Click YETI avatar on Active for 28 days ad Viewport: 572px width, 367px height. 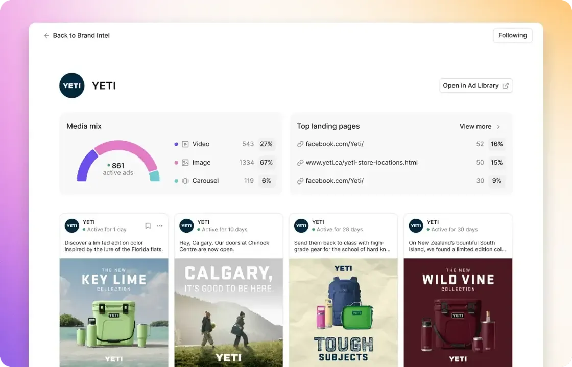click(x=301, y=226)
